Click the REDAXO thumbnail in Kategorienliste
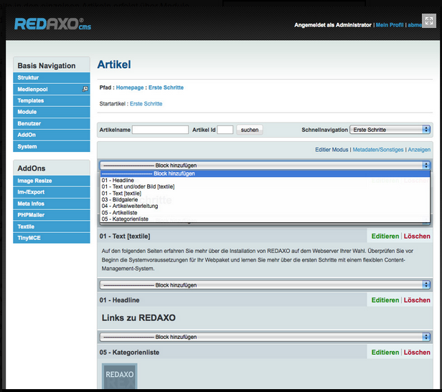 pos(118,376)
